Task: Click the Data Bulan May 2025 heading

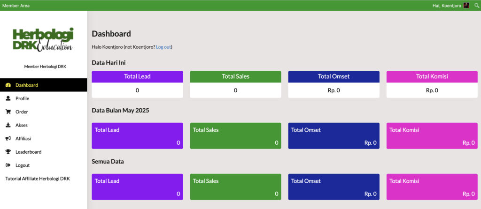Action: click(121, 111)
